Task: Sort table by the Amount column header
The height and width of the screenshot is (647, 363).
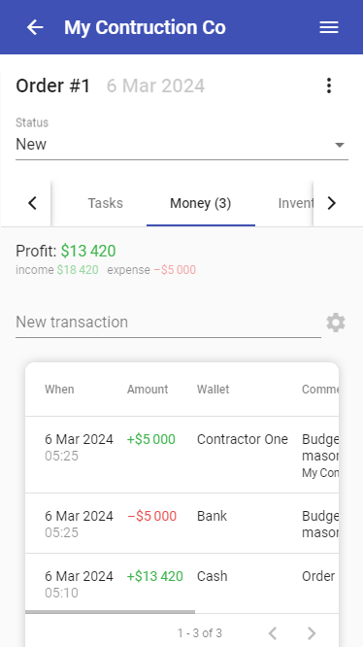Action: (x=148, y=390)
